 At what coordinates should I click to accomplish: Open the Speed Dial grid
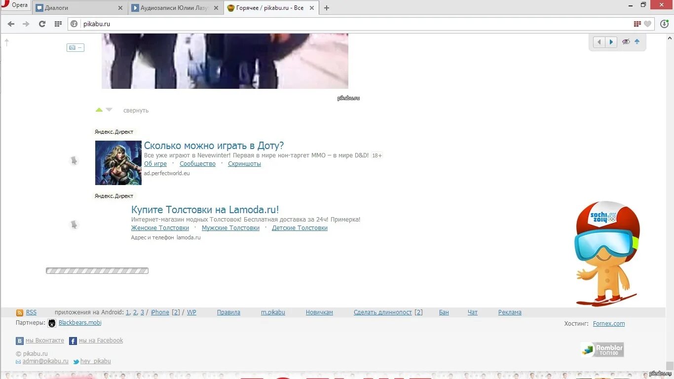[x=58, y=24]
